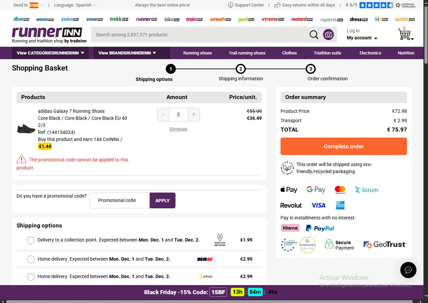Open the outletinn store logo link

click(x=405, y=19)
